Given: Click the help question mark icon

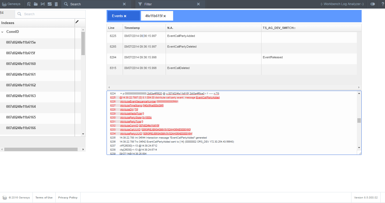Looking at the screenshot, I should coord(383,4).
